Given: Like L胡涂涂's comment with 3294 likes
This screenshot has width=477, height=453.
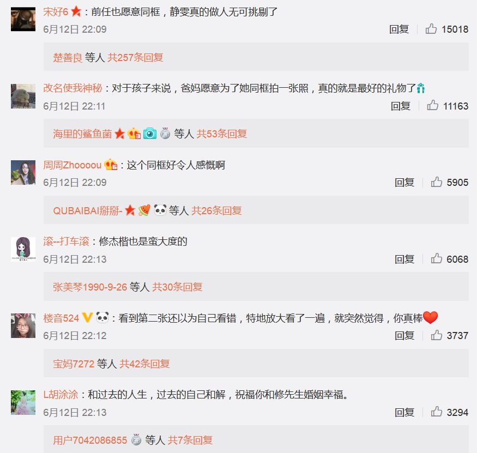Looking at the screenshot, I should point(437,412).
